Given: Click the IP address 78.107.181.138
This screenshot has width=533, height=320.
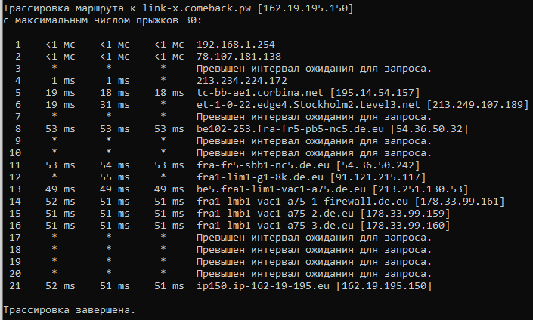Looking at the screenshot, I should 239,57.
